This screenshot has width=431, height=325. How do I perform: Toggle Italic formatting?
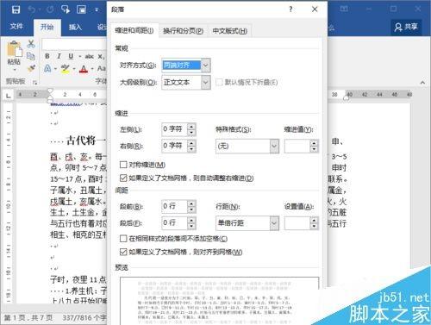click(59, 56)
